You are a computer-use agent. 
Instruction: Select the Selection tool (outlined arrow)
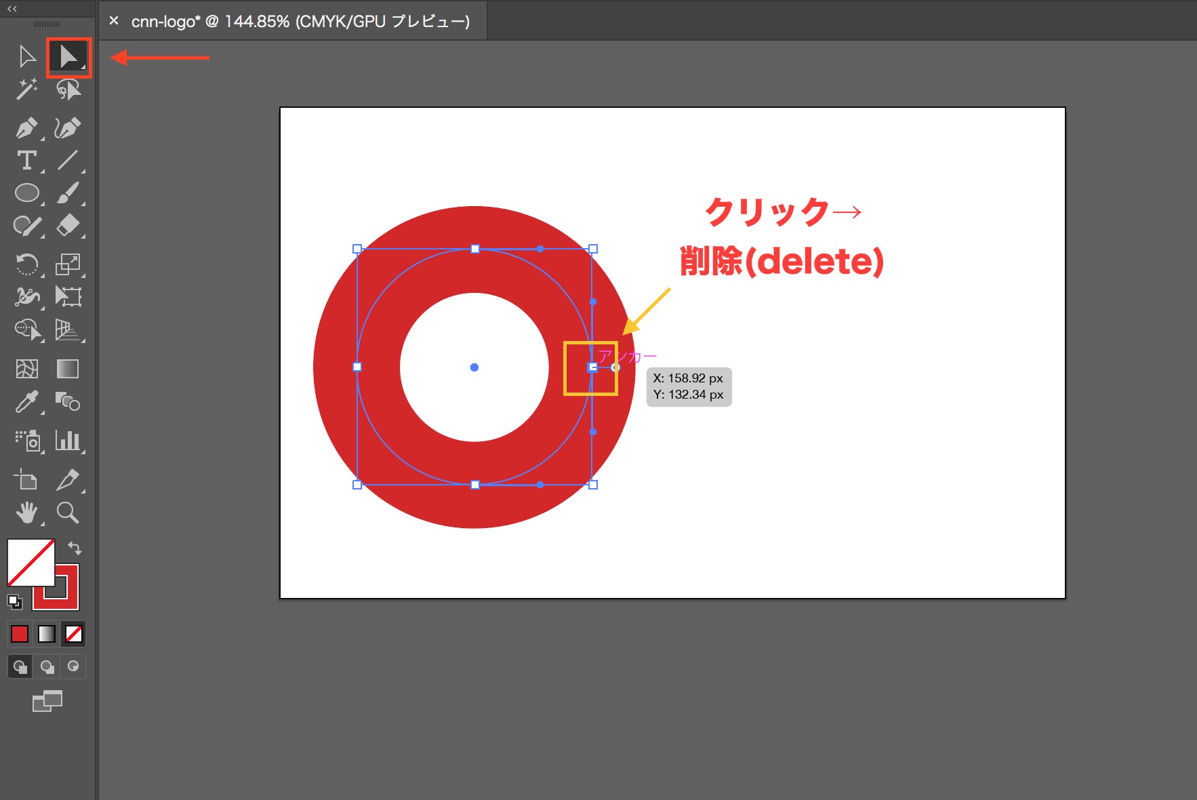coord(27,56)
